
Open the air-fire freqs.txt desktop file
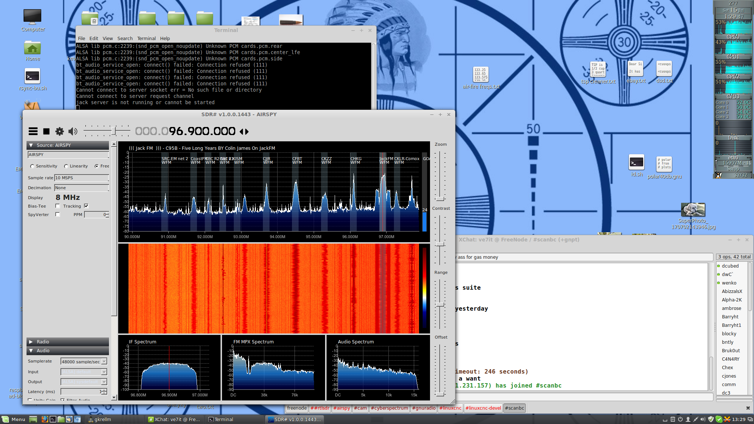481,78
